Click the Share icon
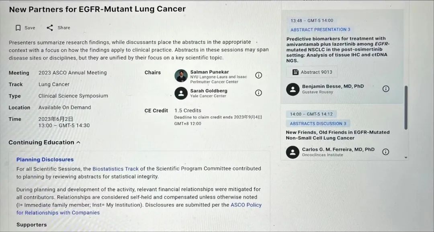This screenshot has width=434, height=232. (50, 28)
